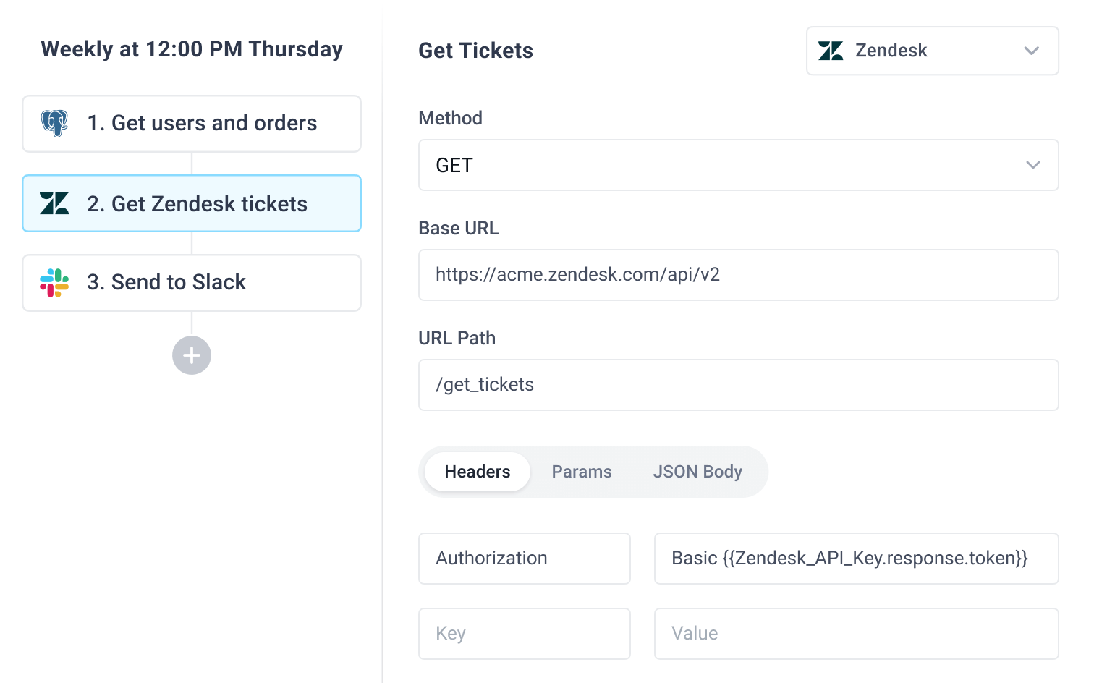
Task: Add a new step with plus icon
Action: [192, 355]
